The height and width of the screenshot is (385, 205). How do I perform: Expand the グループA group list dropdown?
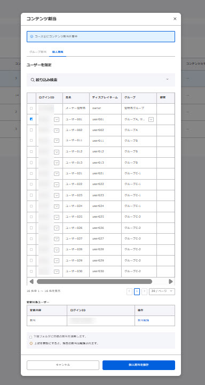[x=151, y=119]
